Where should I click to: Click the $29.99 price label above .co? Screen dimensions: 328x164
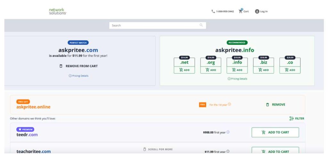(290, 58)
